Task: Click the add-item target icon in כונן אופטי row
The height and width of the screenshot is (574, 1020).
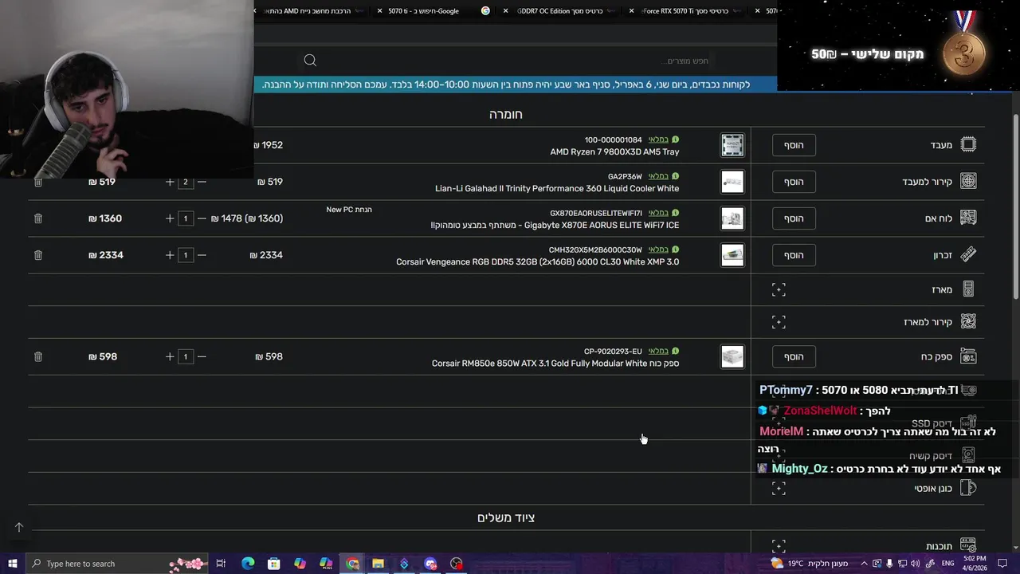Action: pos(779,488)
